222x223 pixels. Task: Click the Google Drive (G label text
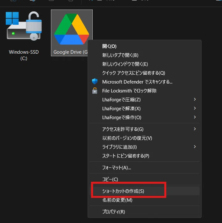point(70,52)
